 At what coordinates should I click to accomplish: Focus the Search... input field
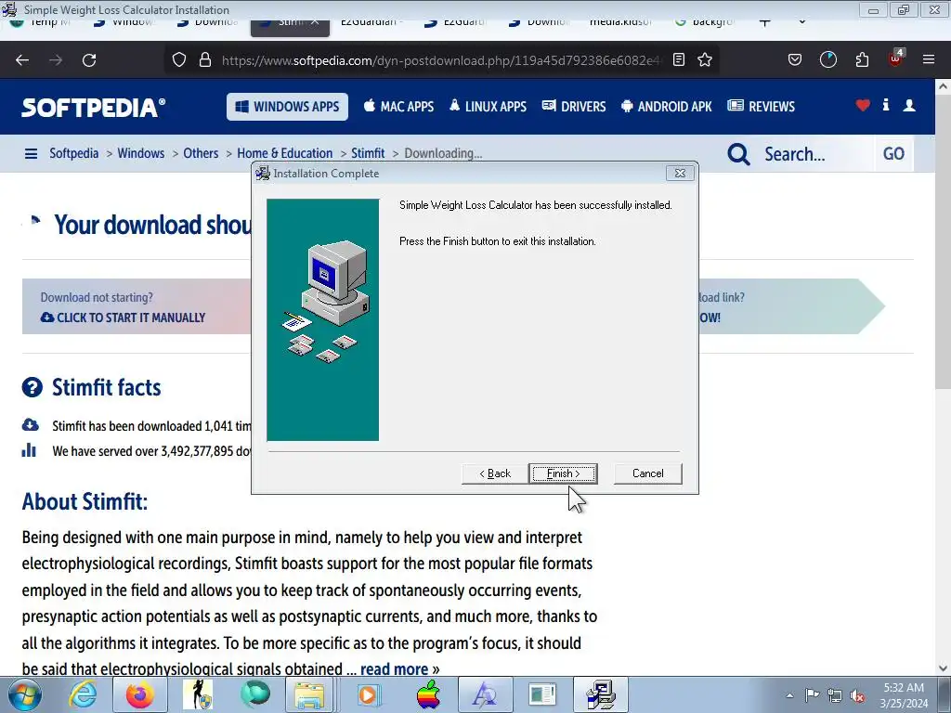pyautogui.click(x=815, y=154)
